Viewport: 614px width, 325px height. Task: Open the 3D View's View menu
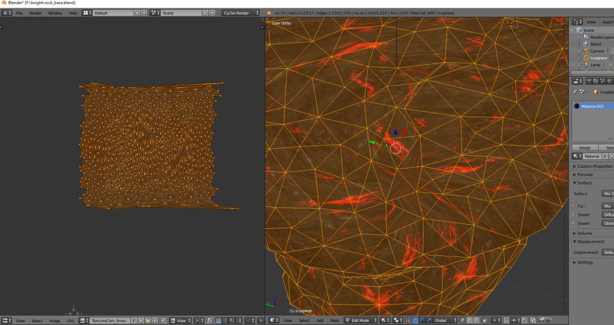pos(288,320)
